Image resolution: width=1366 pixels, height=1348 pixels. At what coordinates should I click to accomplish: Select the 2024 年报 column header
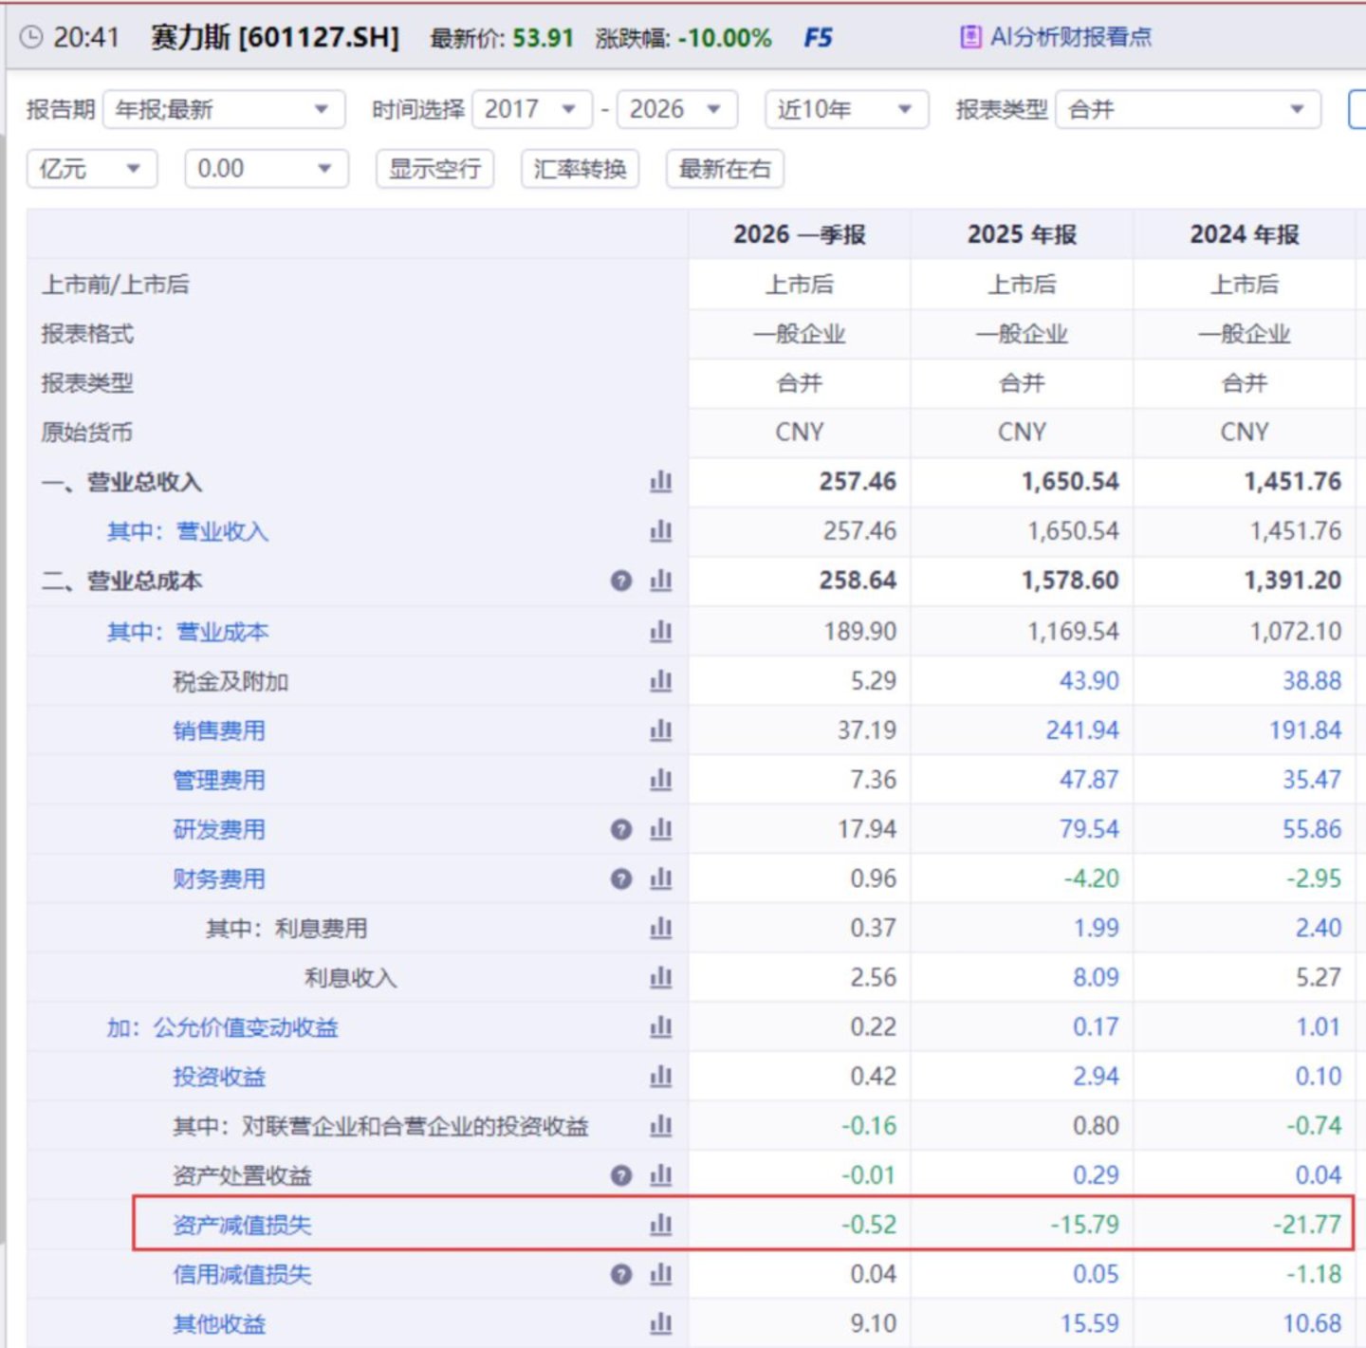tap(1245, 234)
